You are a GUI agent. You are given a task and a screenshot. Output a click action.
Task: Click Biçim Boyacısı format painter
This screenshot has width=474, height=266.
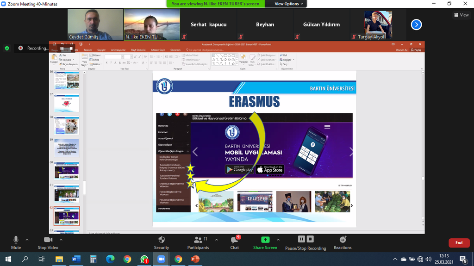[69, 64]
